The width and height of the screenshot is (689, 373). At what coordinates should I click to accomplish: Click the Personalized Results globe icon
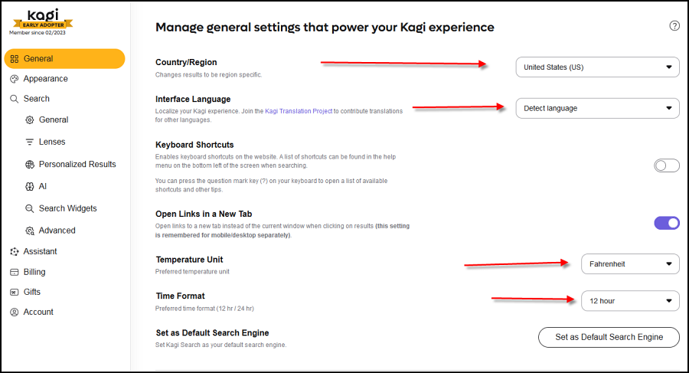[x=30, y=164]
